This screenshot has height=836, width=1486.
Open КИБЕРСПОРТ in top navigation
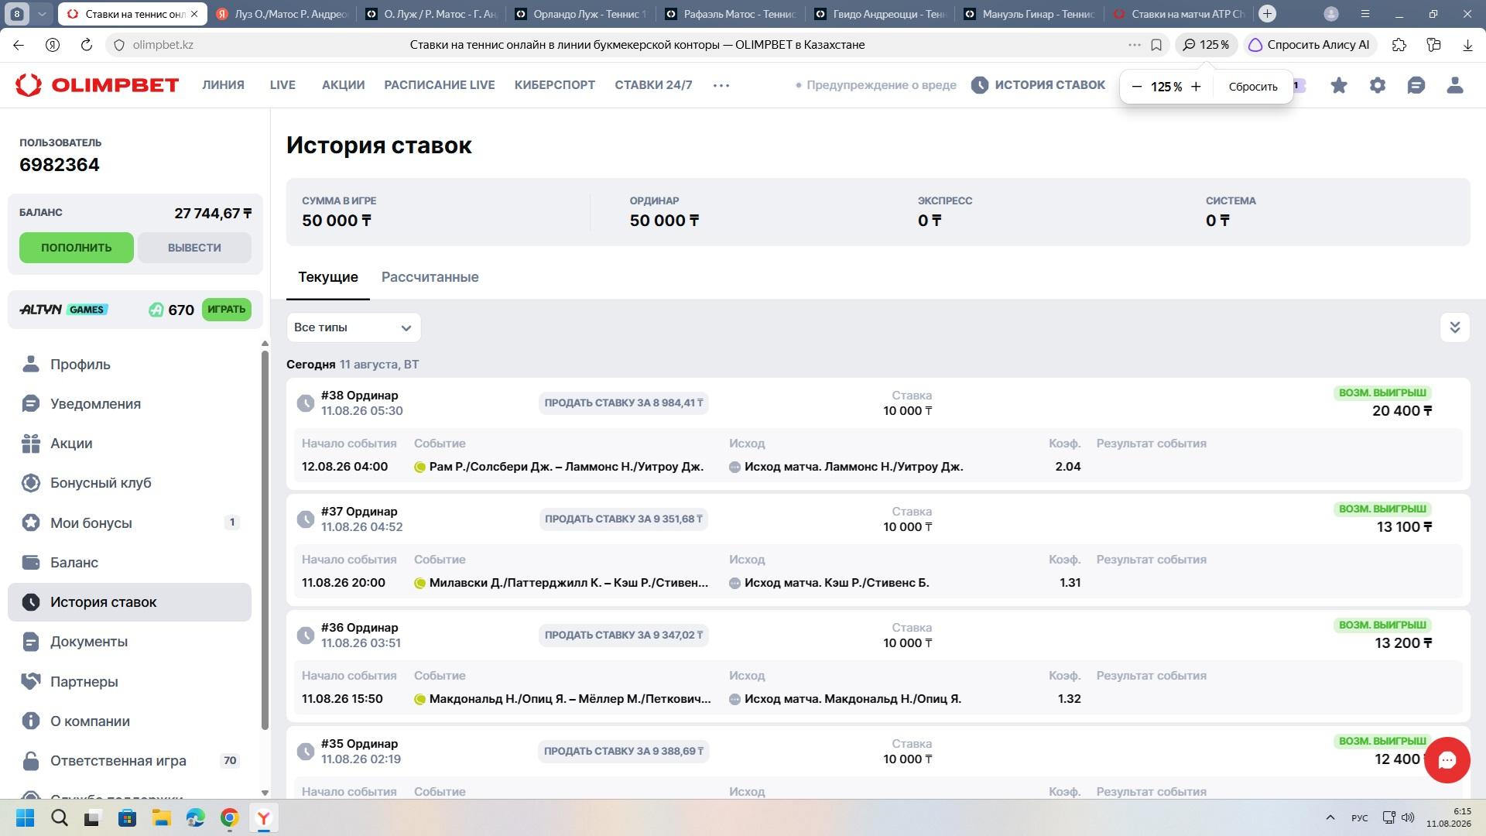tap(555, 85)
